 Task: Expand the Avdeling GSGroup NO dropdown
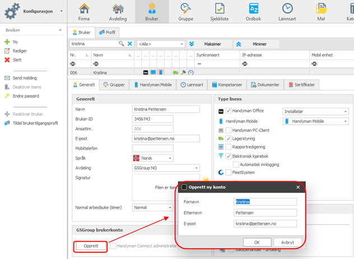pos(166,168)
